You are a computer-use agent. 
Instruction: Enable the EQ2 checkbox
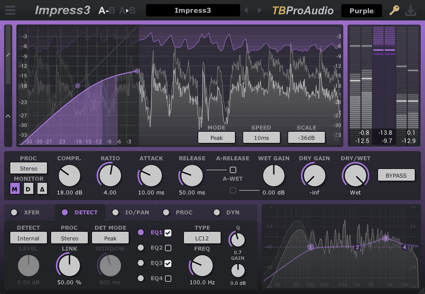tap(168, 248)
